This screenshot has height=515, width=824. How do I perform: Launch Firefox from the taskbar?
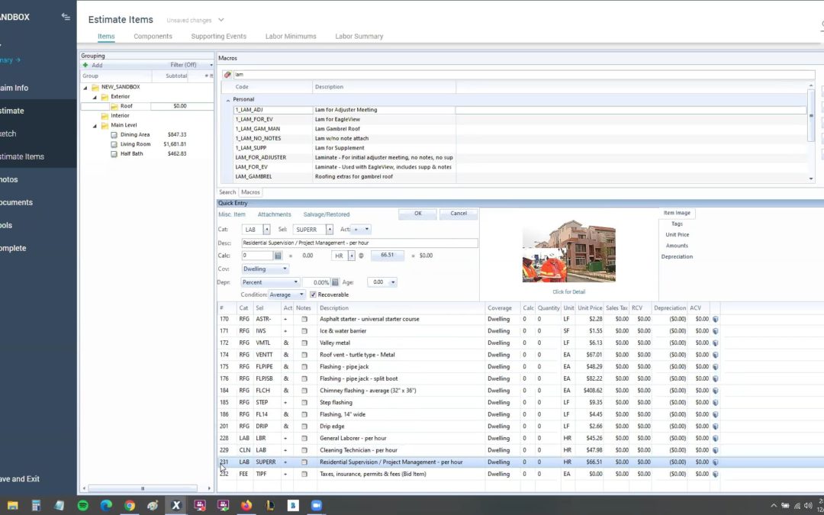pyautogui.click(x=246, y=505)
